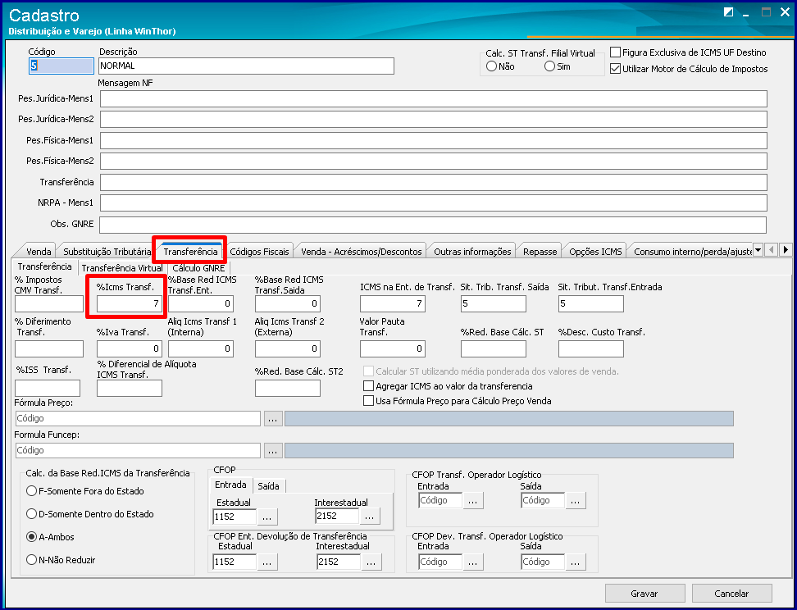Image resolution: width=797 pixels, height=610 pixels.
Task: Enable Figura Exclusiva de ICMS UF Destino
Action: click(616, 52)
